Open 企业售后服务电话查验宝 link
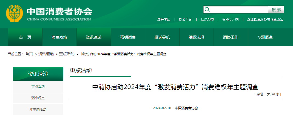The width and height of the screenshot is (293, 115). pos(265,19)
